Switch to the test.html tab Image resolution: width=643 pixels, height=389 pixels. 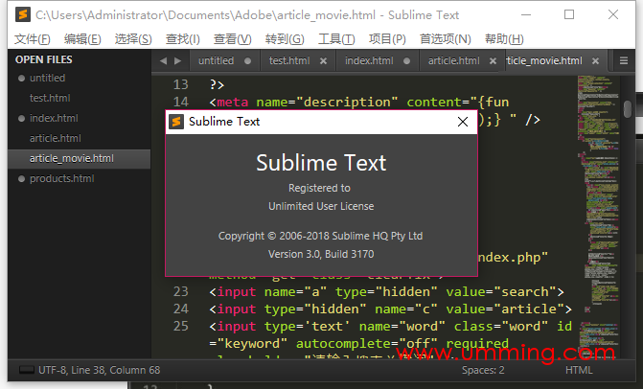[289, 61]
